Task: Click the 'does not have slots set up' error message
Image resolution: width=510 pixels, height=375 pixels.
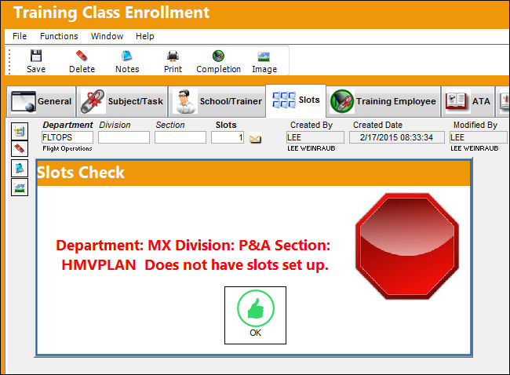Action: 194,255
